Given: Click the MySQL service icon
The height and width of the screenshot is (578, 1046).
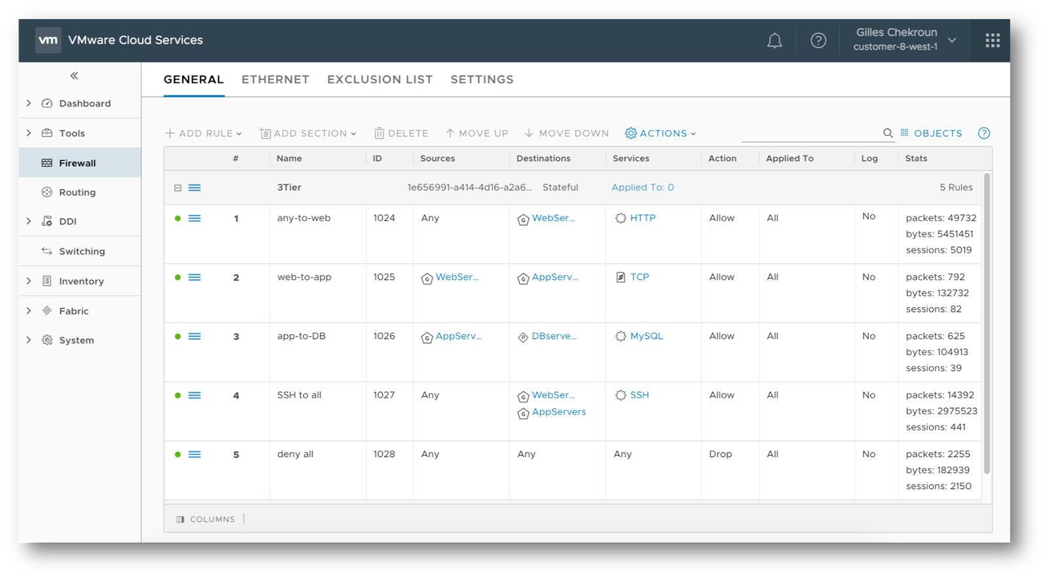Looking at the screenshot, I should tap(620, 336).
